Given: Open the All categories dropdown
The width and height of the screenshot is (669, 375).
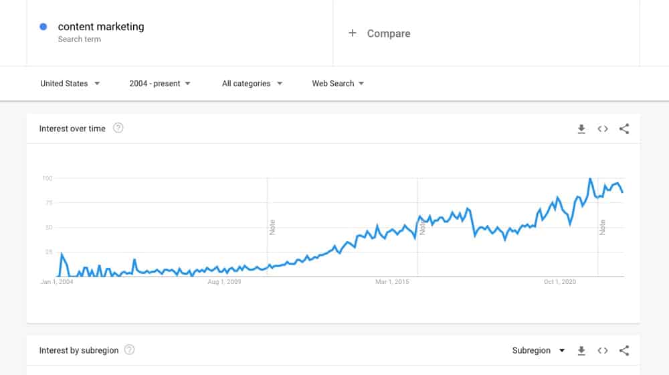Looking at the screenshot, I should click(x=252, y=83).
